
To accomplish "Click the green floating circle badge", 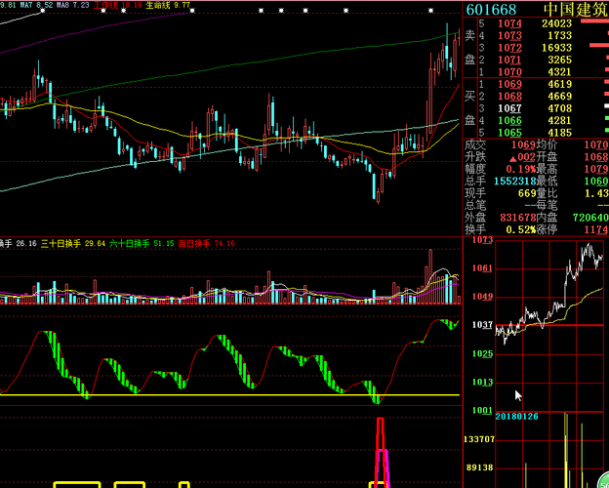I will (x=605, y=481).
